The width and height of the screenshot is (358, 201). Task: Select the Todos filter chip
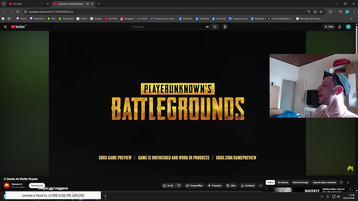coord(270,183)
